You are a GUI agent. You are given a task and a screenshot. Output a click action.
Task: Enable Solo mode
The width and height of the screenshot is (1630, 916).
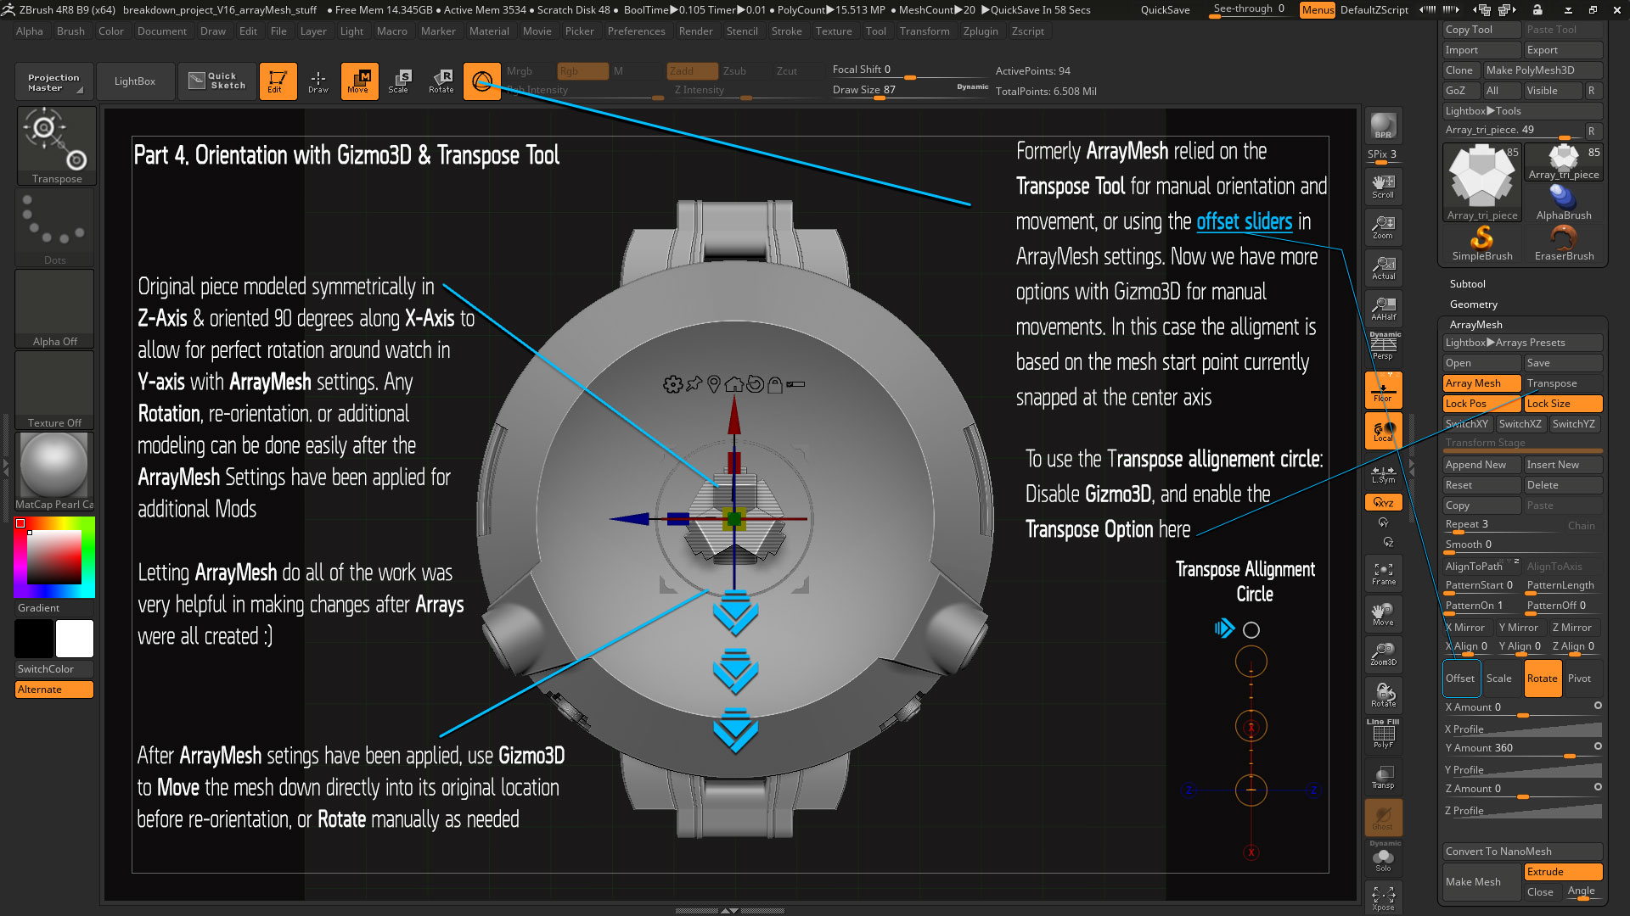point(1383,858)
